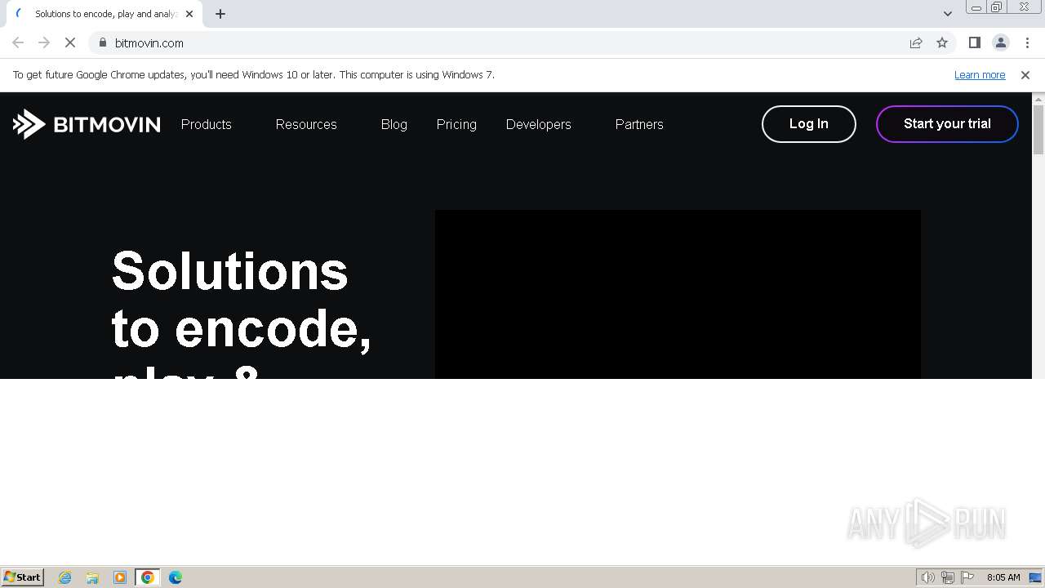Click the black video player area

678,294
